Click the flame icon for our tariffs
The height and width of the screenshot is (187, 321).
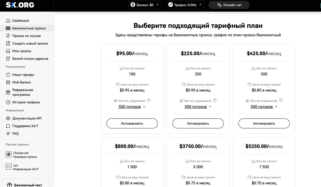click(x=8, y=75)
